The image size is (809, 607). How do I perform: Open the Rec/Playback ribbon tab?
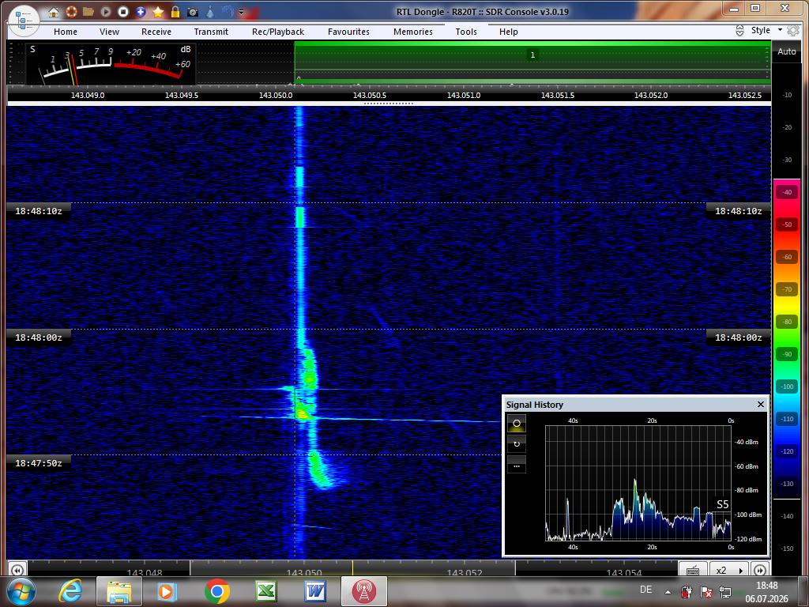[x=278, y=32]
